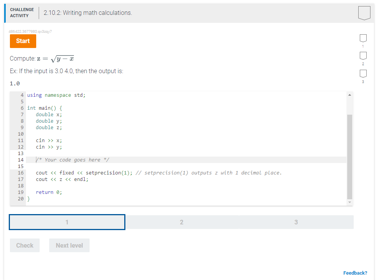Click the Check button
Screen dimensions: 380x280
(24, 245)
